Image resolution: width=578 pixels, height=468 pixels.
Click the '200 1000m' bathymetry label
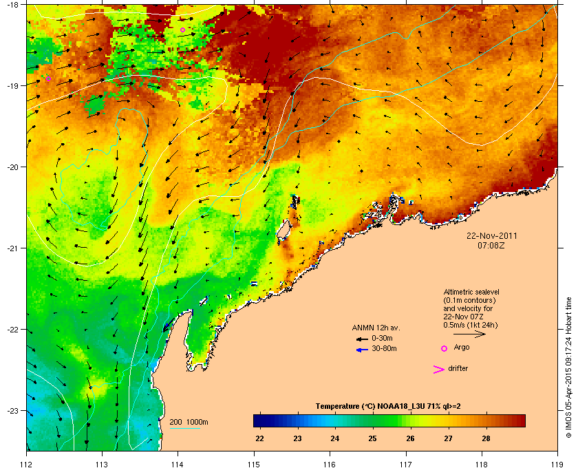pos(189,423)
